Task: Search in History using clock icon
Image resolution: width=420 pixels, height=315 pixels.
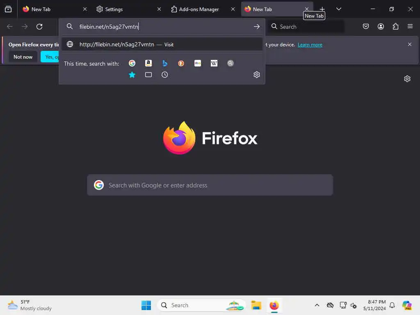Action: 165,75
